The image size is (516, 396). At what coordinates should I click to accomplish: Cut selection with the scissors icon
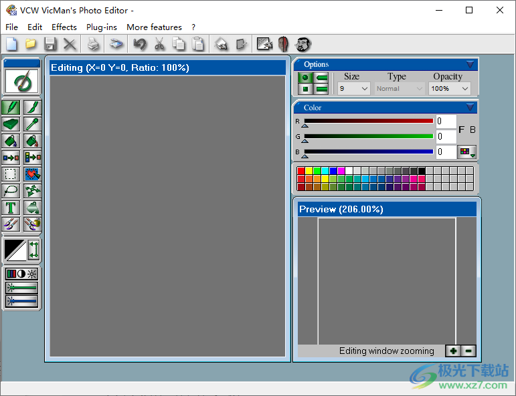coord(159,44)
